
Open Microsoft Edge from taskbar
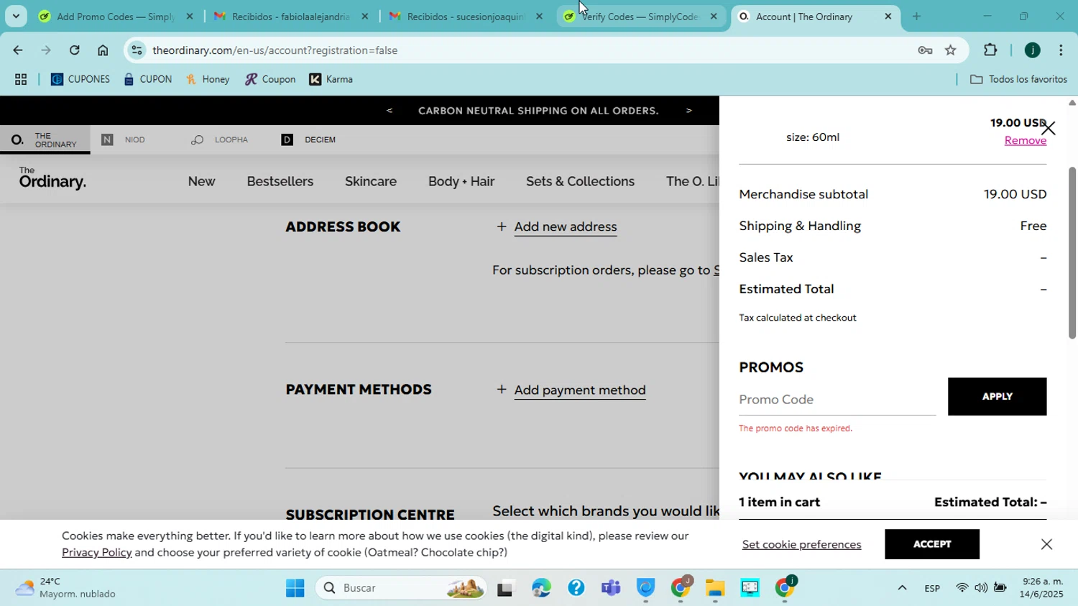coord(541,588)
